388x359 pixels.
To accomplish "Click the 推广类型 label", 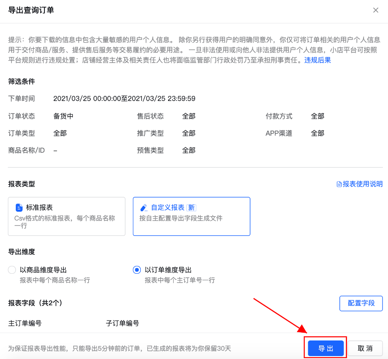I will tap(150, 133).
